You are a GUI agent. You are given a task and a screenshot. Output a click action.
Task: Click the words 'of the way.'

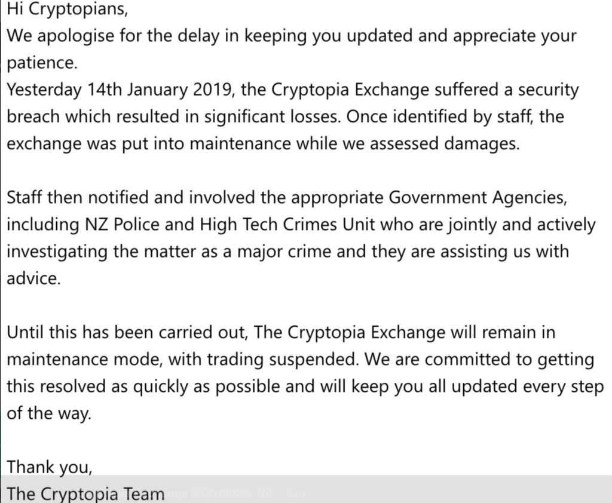tap(49, 413)
